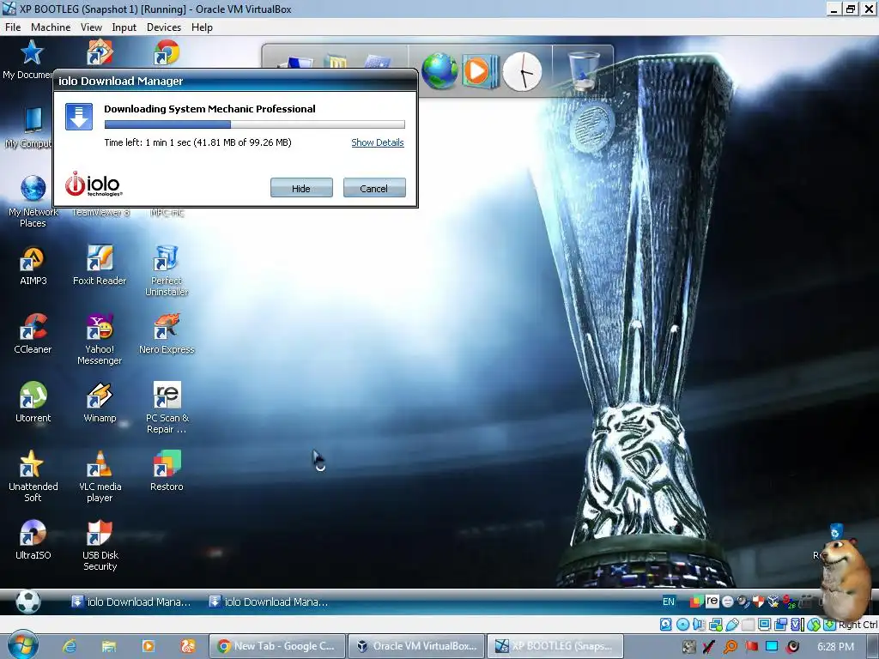Switch to second iolo Download Manager taskbar item
This screenshot has height=659, width=879.
click(269, 602)
